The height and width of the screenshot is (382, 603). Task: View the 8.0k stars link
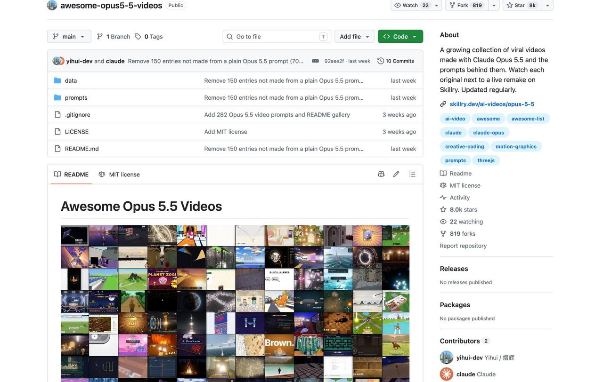point(458,209)
